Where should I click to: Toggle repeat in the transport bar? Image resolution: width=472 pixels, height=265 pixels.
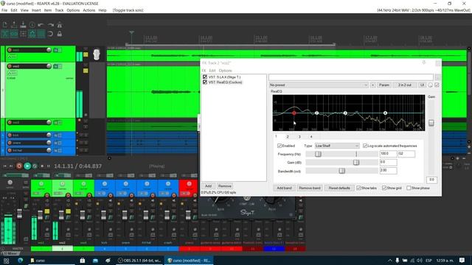(35, 166)
